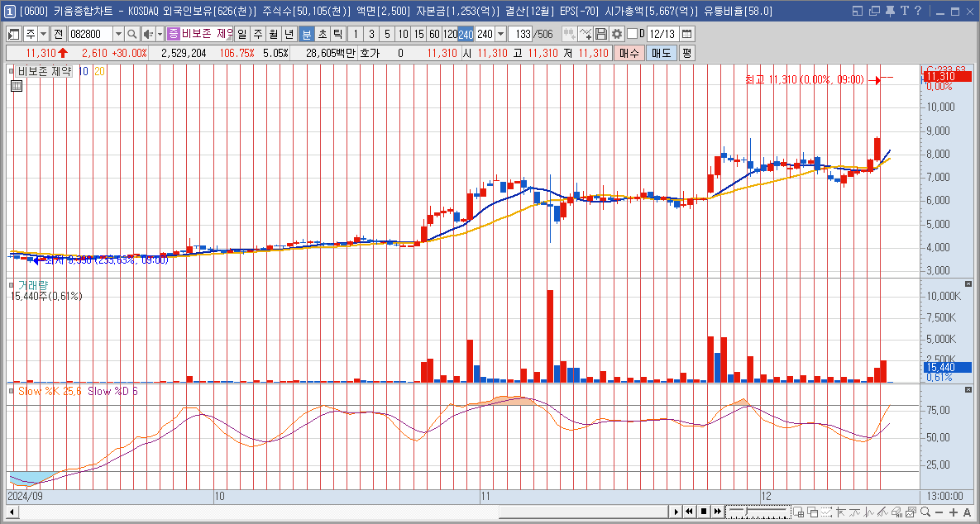Click the 3D bar chart icon at bottom
Screen dimensions: 980x524
coord(896,512)
